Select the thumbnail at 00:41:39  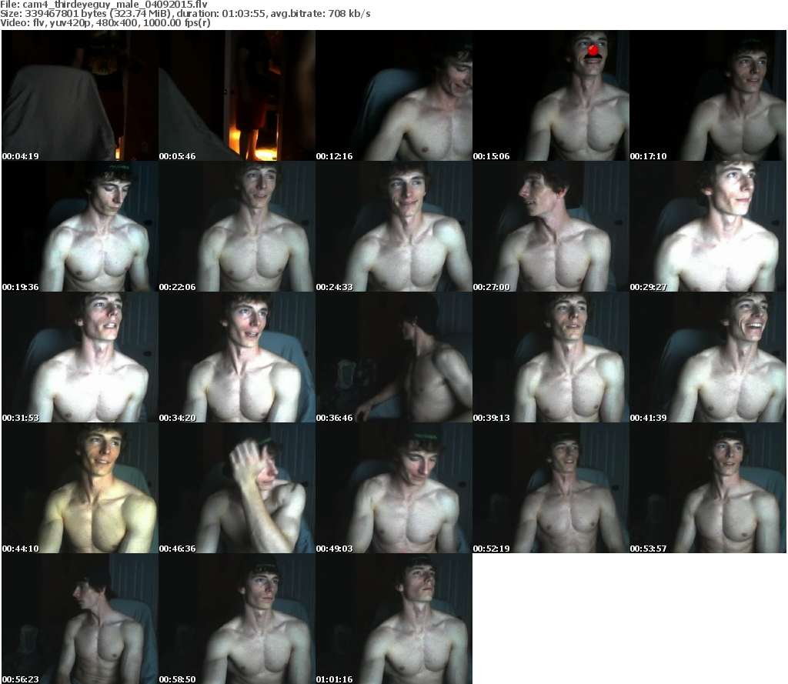[x=708, y=357]
